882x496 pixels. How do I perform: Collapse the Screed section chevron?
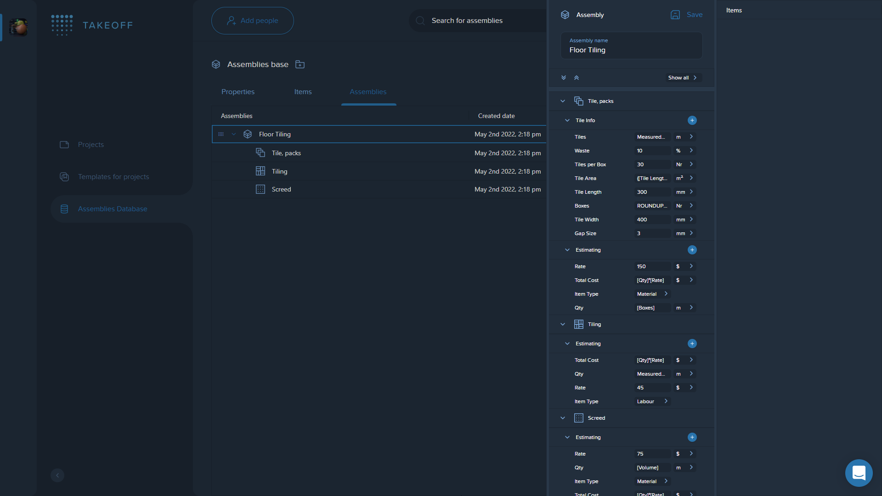[x=563, y=418]
